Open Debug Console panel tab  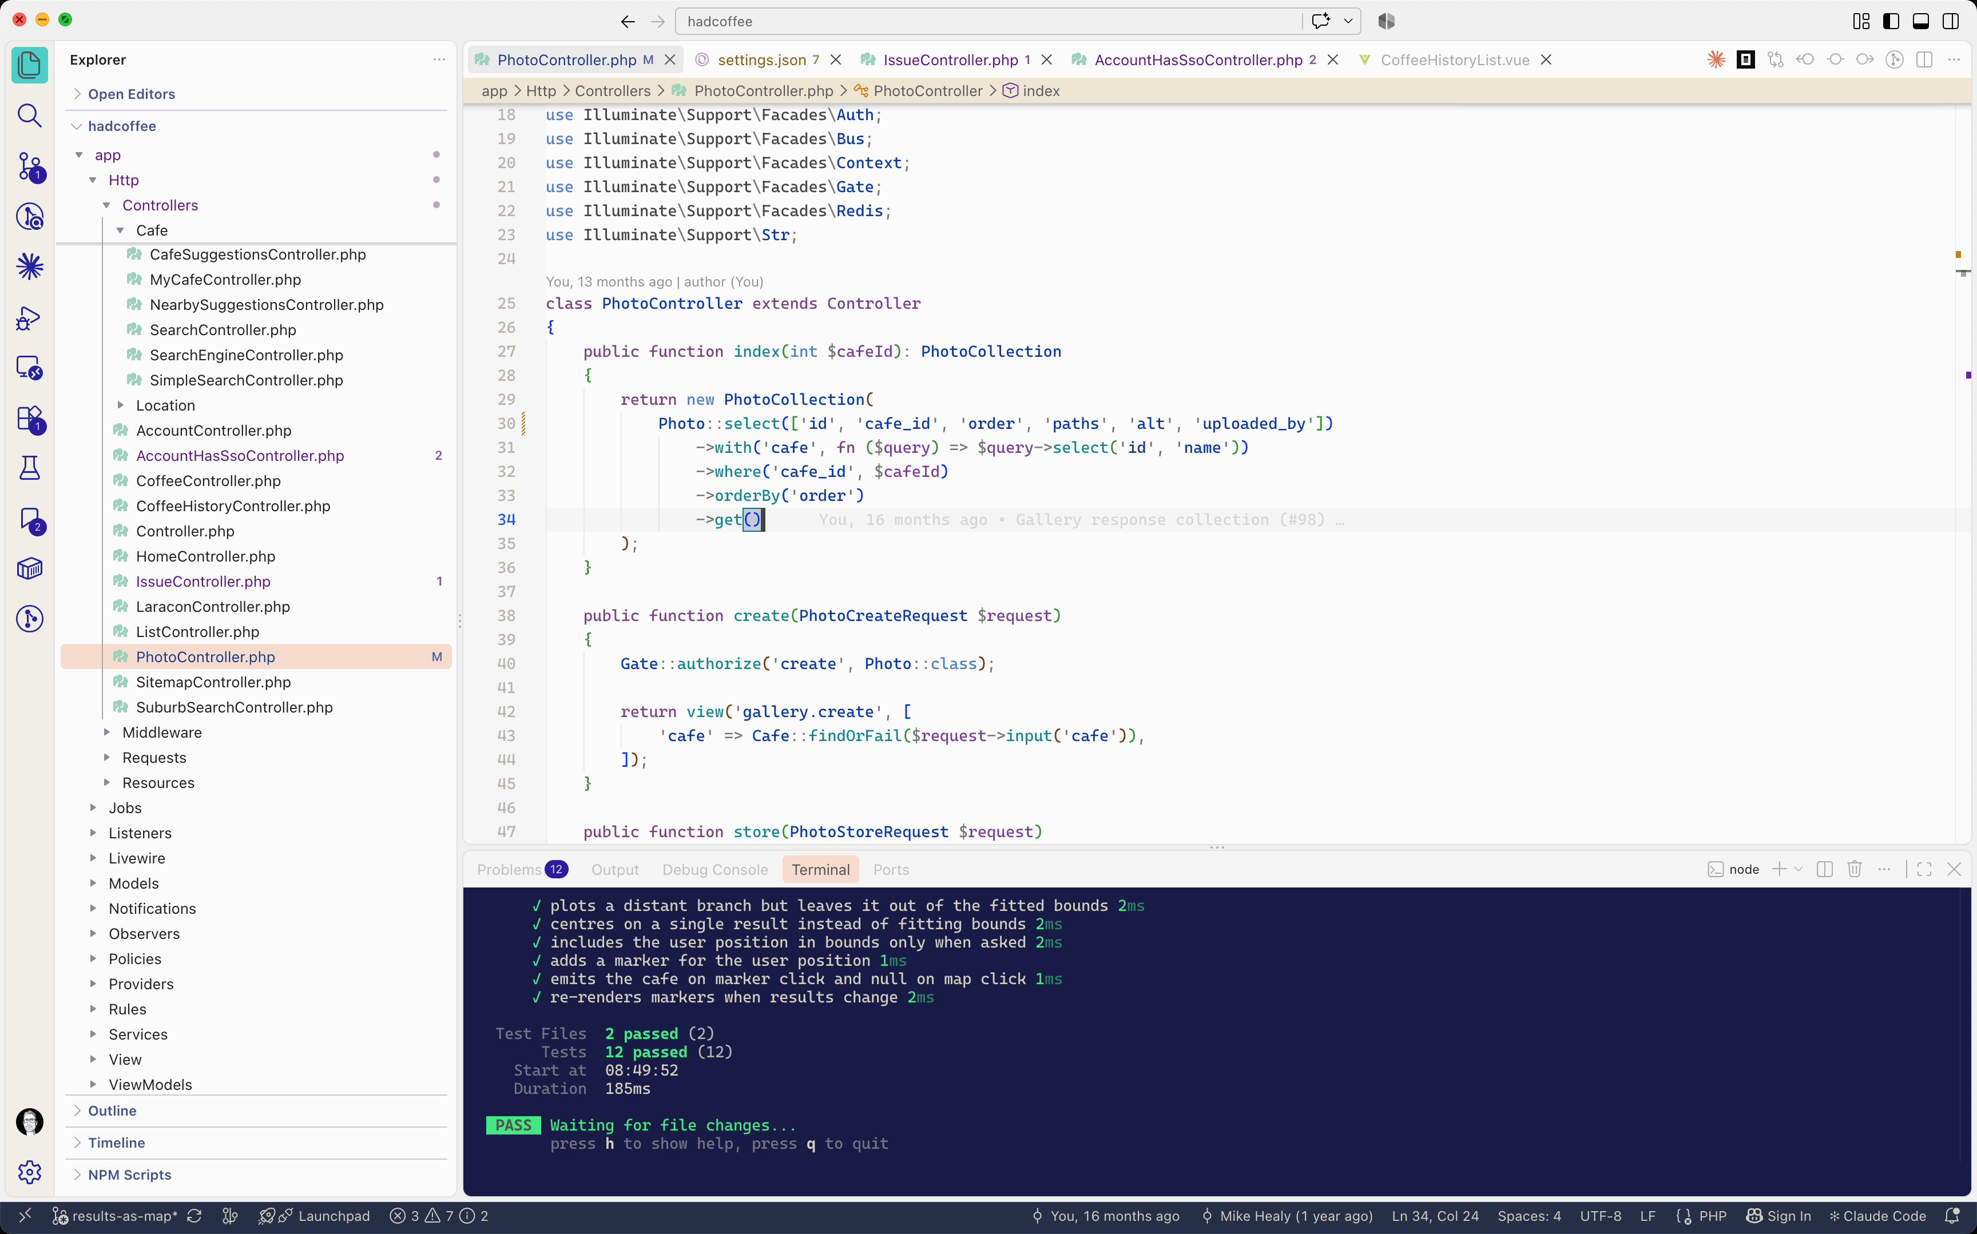point(714,869)
